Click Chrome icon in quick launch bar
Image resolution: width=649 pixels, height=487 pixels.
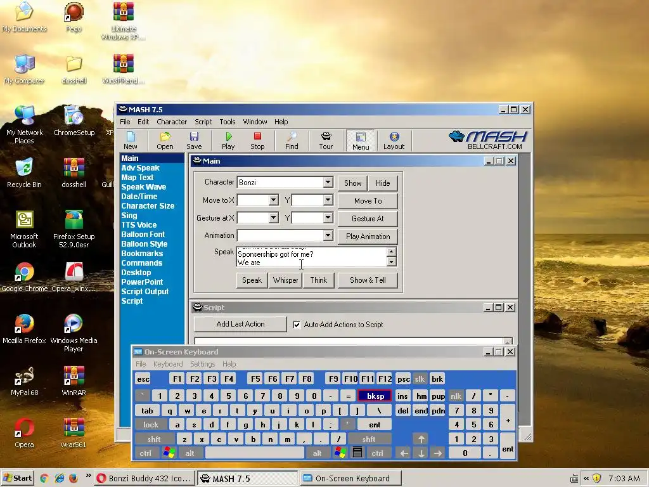(44, 478)
